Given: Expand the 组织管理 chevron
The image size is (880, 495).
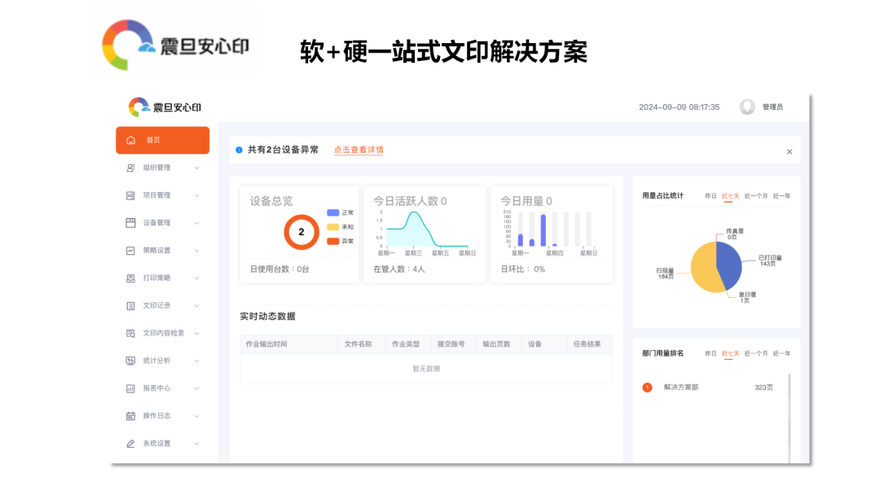Looking at the screenshot, I should tap(197, 168).
